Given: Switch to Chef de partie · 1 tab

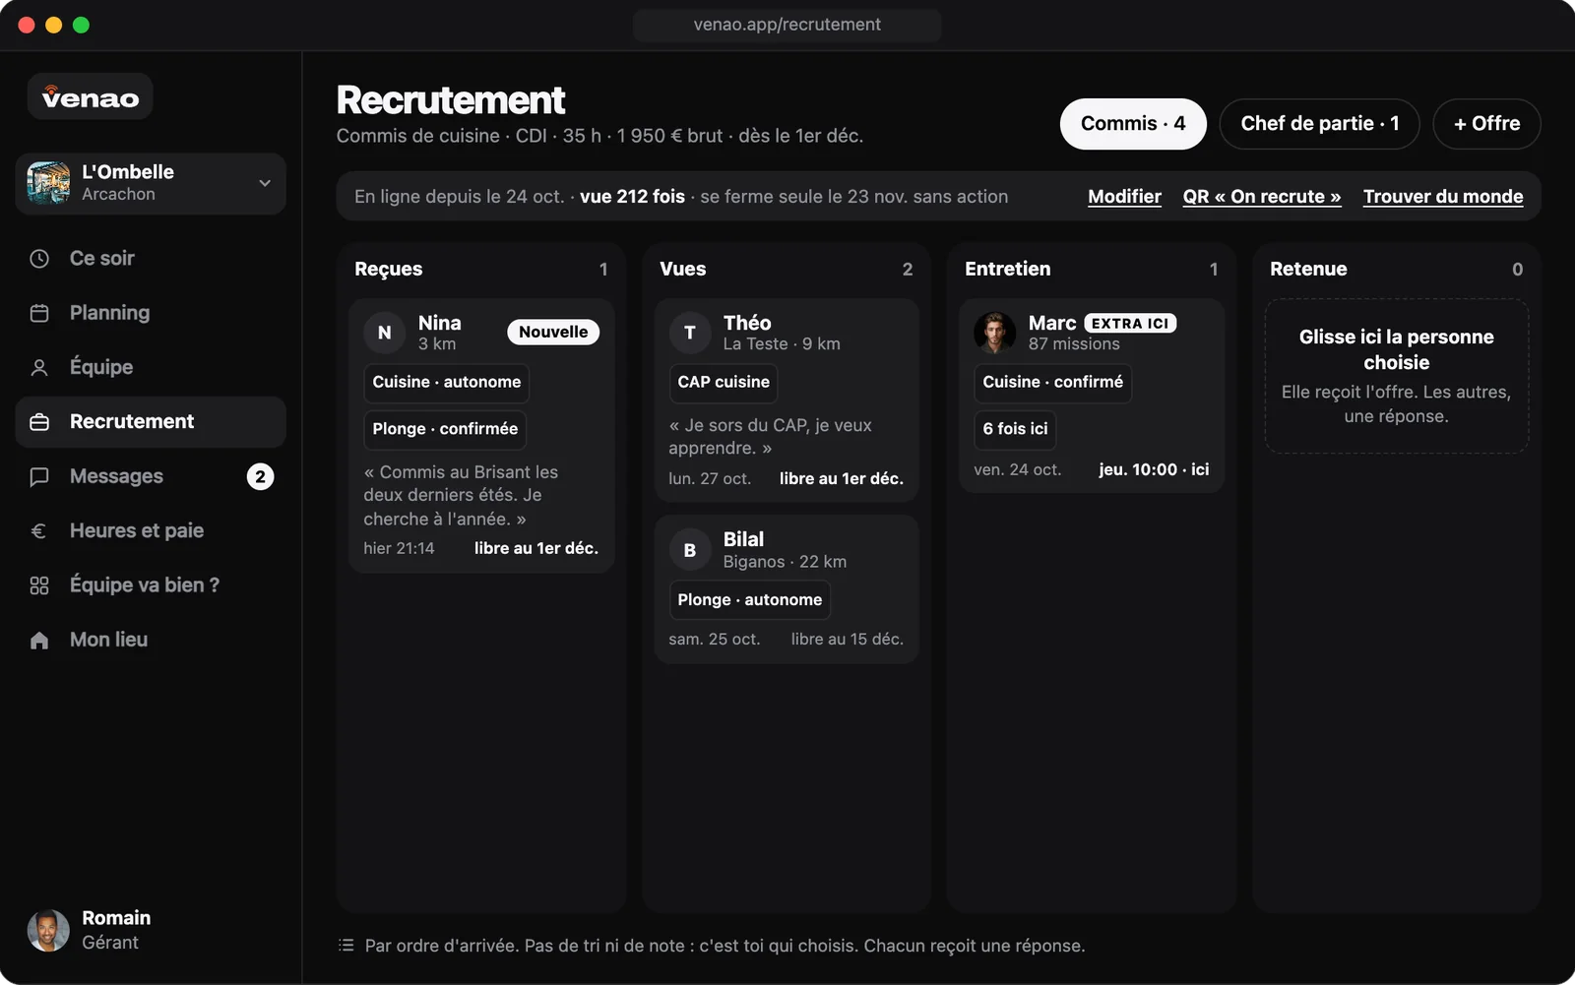Looking at the screenshot, I should click(1319, 124).
